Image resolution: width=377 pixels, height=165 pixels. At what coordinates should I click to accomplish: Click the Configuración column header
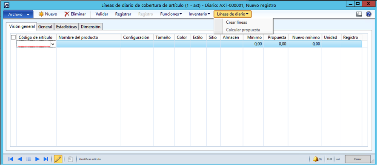click(137, 37)
